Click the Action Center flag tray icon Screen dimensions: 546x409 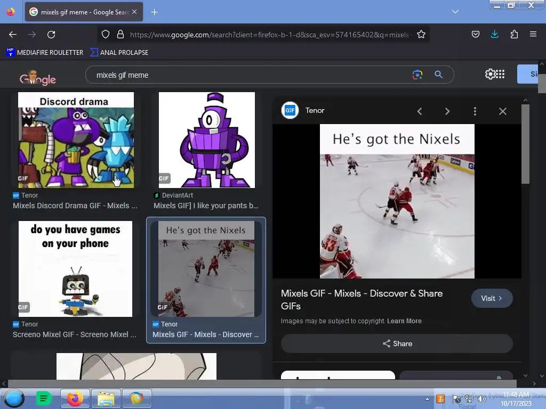pos(456,399)
